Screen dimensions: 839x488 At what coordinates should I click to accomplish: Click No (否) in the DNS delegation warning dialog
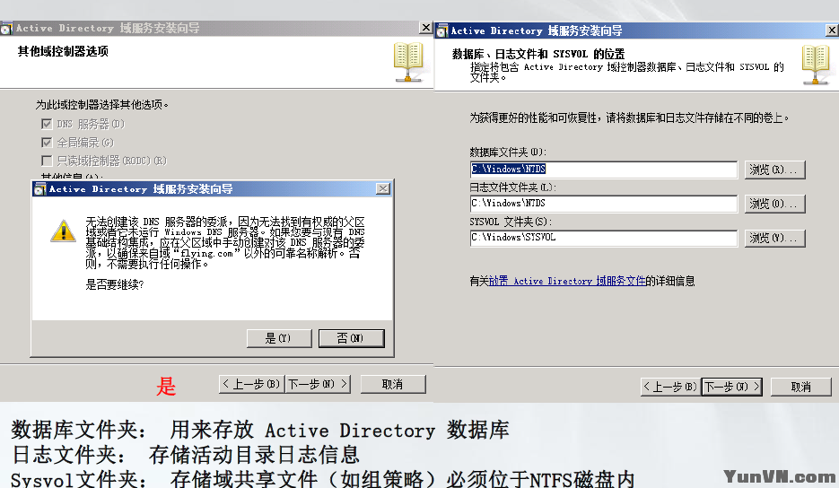(351, 338)
